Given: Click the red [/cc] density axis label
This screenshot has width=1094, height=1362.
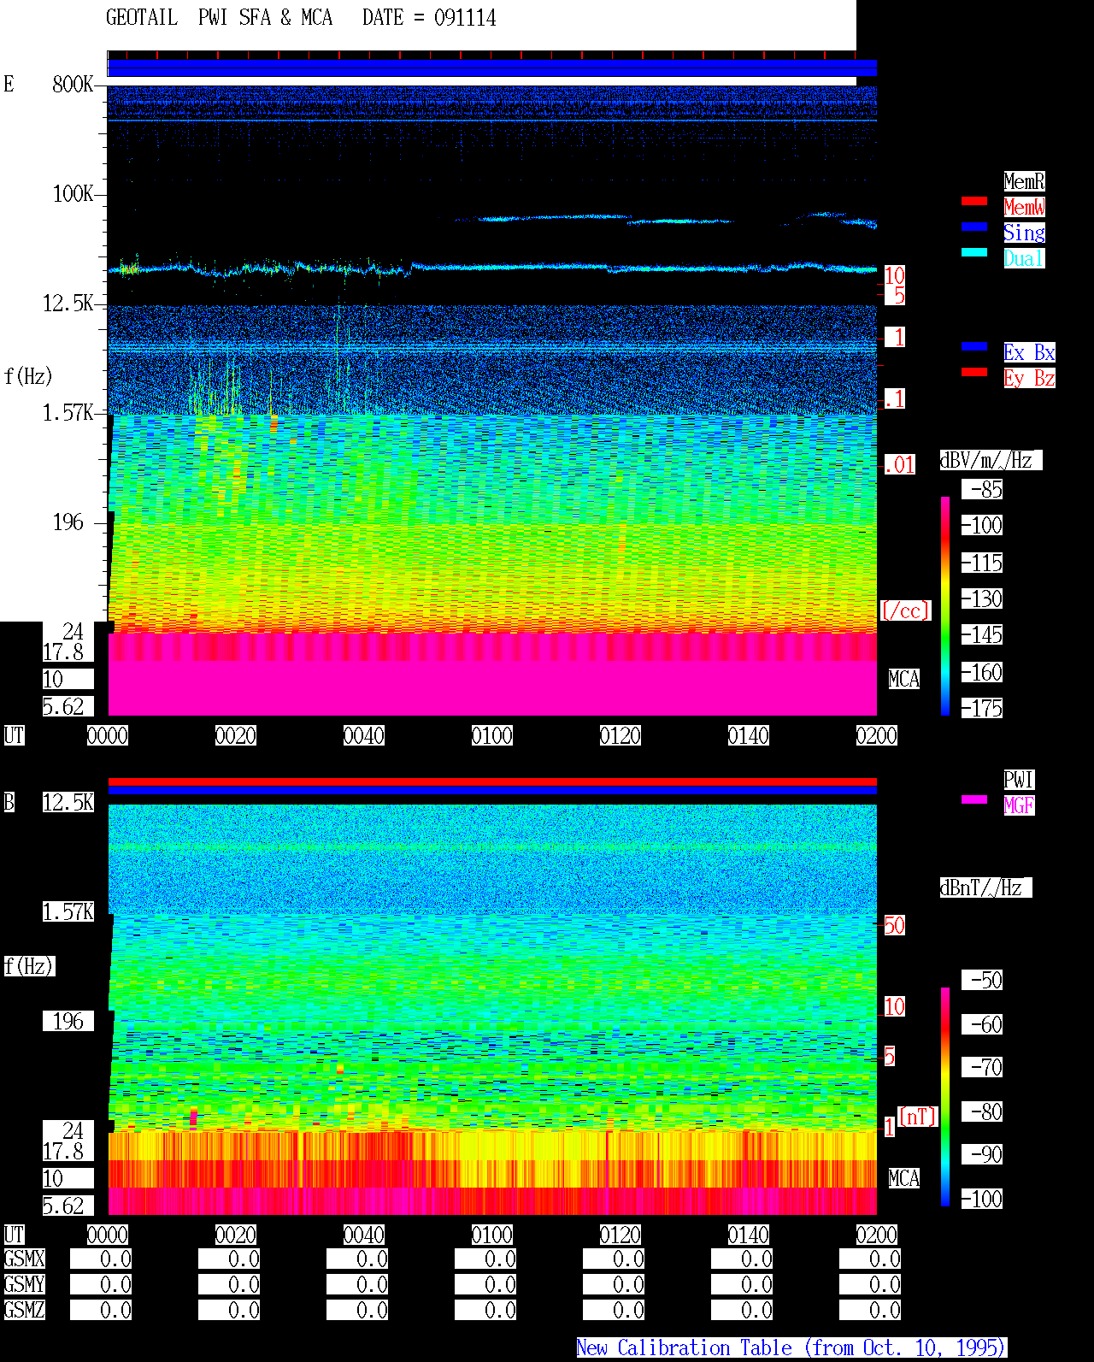Looking at the screenshot, I should [905, 611].
